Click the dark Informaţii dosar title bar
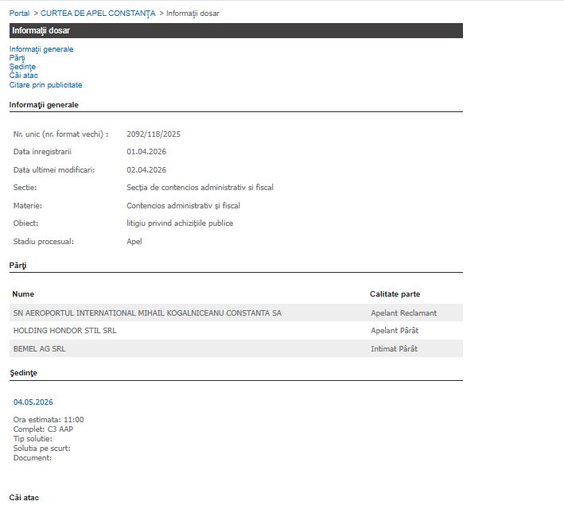 pos(235,30)
